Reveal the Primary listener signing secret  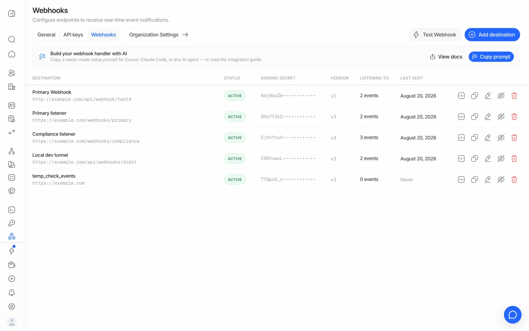pos(501,117)
